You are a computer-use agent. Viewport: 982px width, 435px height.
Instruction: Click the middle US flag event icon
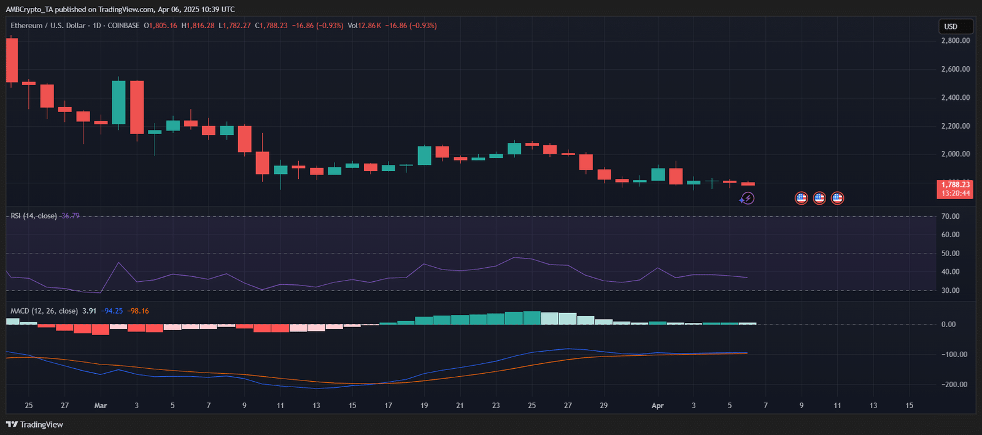819,198
